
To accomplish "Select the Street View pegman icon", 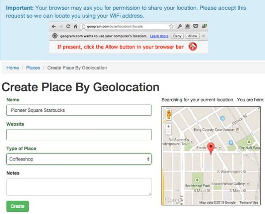I will click(x=169, y=115).
